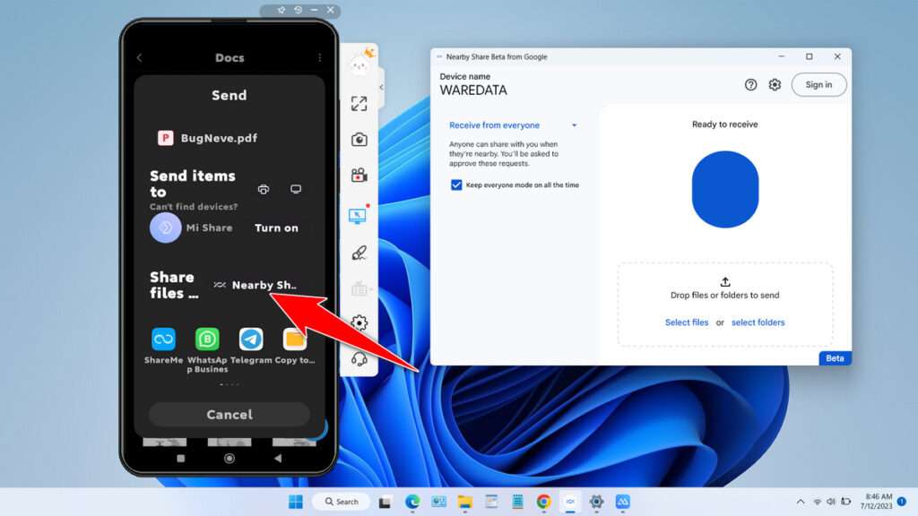Take a screenshot with the camera icon
The width and height of the screenshot is (918, 516).
359,139
